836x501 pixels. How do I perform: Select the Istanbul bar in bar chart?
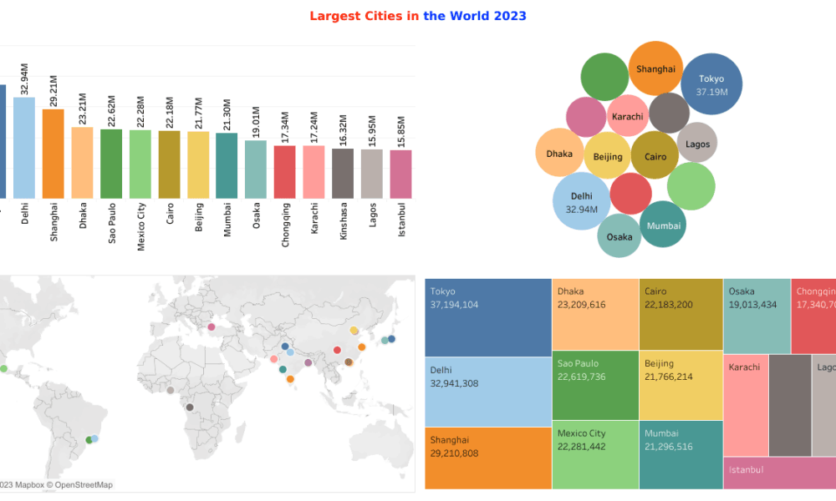(x=400, y=174)
